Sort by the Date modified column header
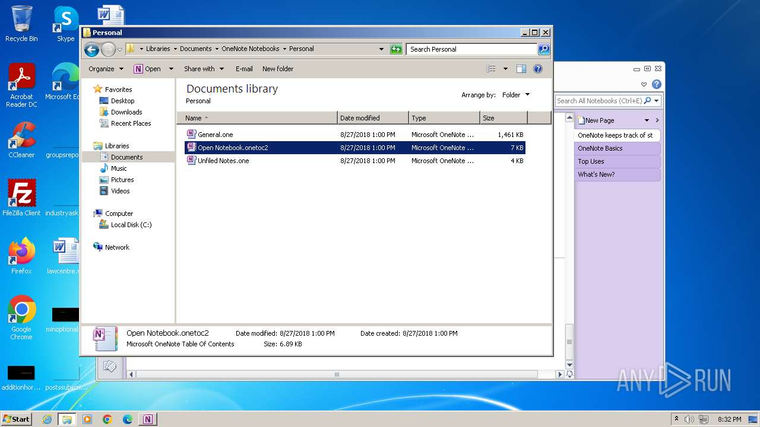The width and height of the screenshot is (760, 427). 373,118
